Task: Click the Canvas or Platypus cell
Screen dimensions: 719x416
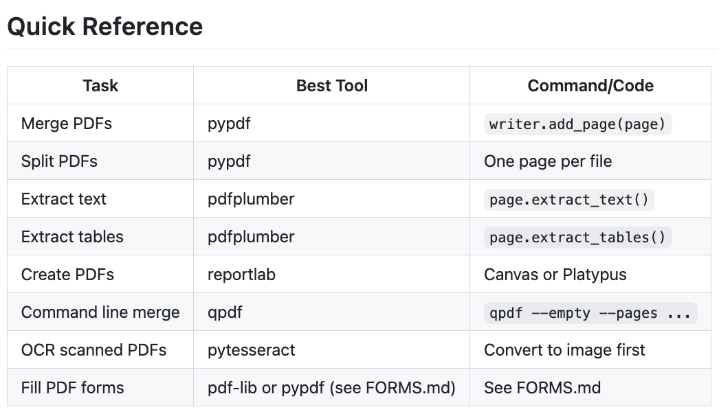Action: pyautogui.click(x=555, y=275)
